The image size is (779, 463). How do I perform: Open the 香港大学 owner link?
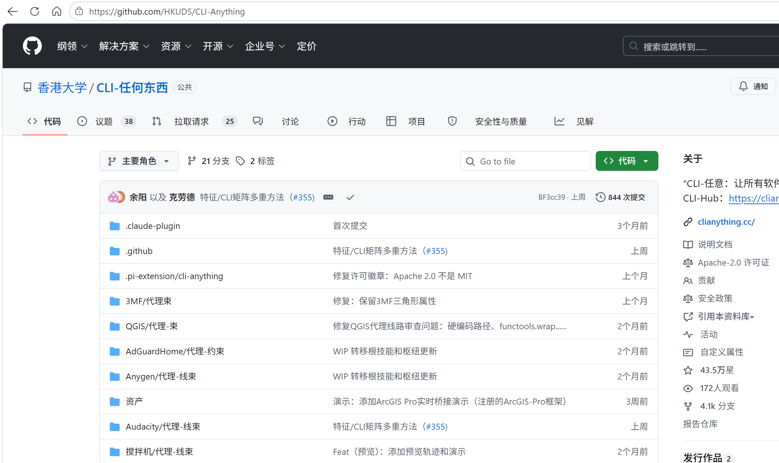coord(62,88)
